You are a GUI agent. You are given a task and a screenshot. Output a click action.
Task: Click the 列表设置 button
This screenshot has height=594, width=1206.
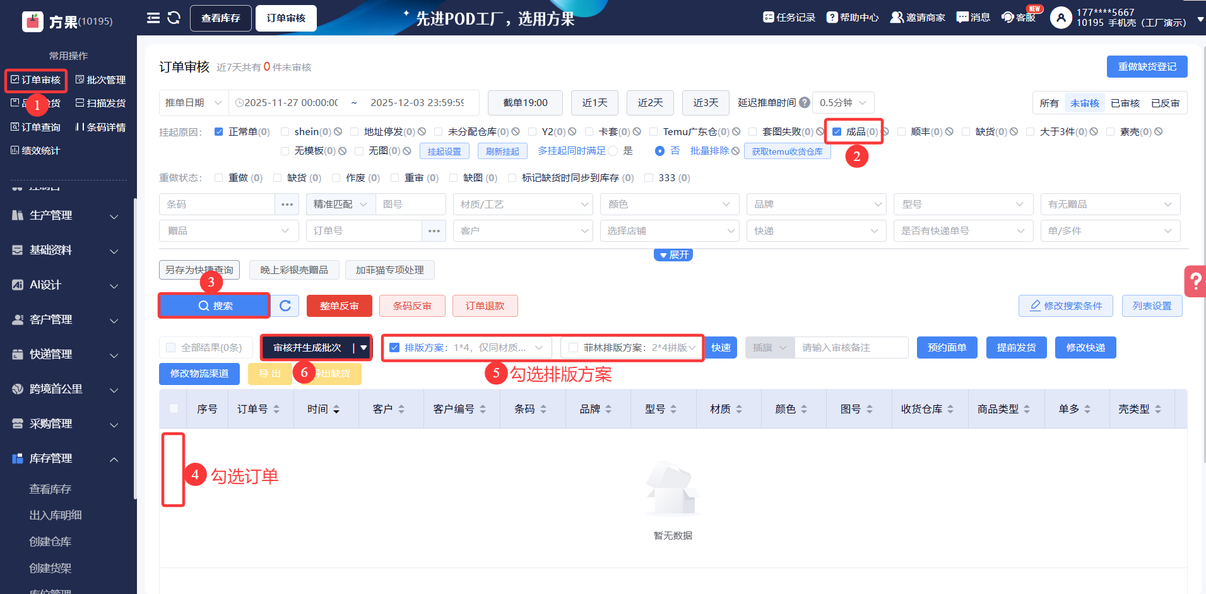click(1152, 306)
